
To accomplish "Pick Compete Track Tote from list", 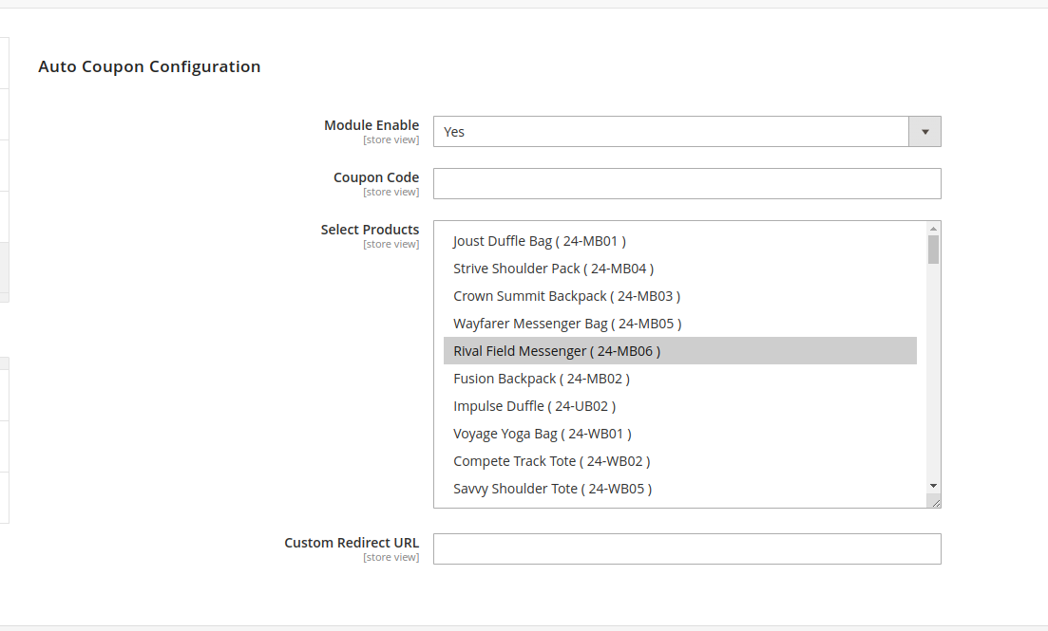I will coord(551,461).
